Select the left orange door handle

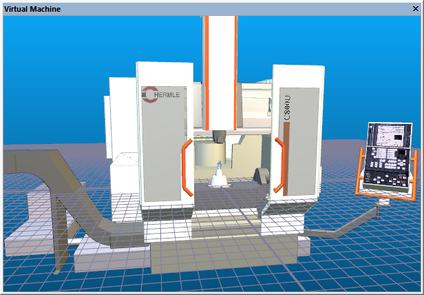tap(187, 167)
